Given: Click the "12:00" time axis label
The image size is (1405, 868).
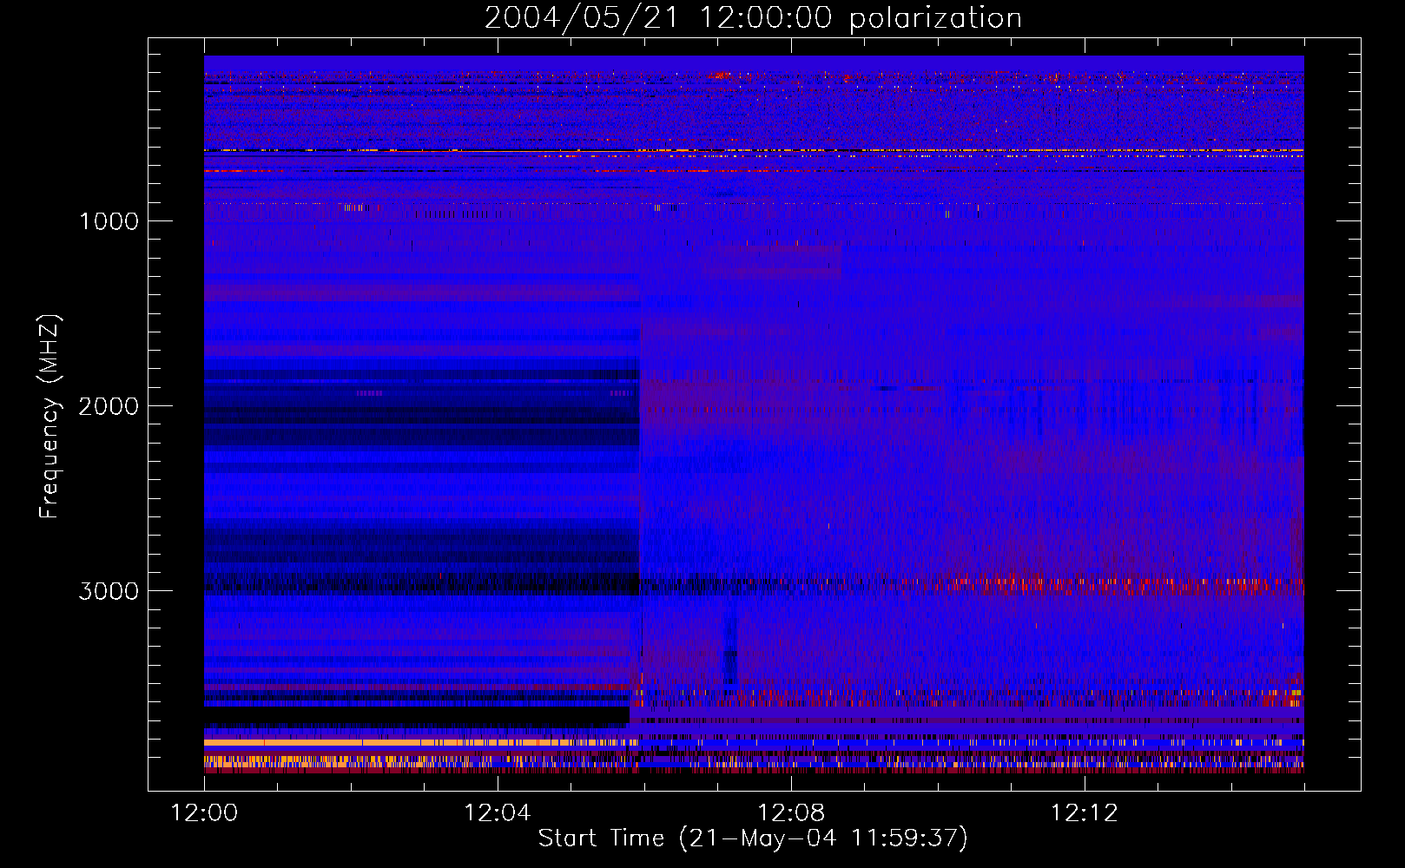Looking at the screenshot, I should click(204, 813).
